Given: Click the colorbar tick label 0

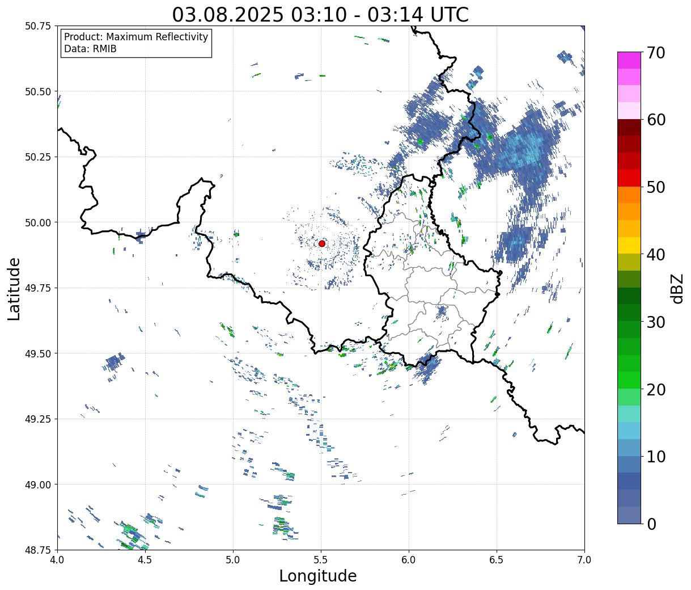Looking at the screenshot, I should (x=651, y=524).
